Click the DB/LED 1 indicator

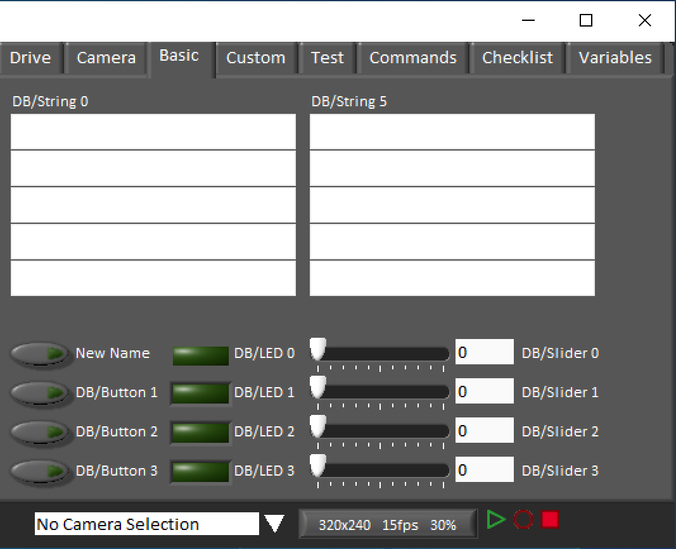(x=201, y=393)
